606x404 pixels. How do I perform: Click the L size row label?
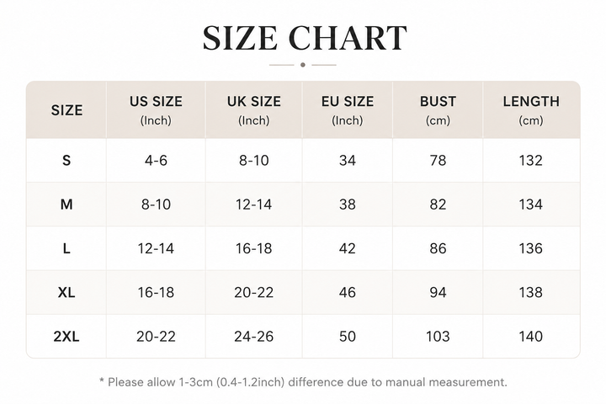(x=66, y=248)
